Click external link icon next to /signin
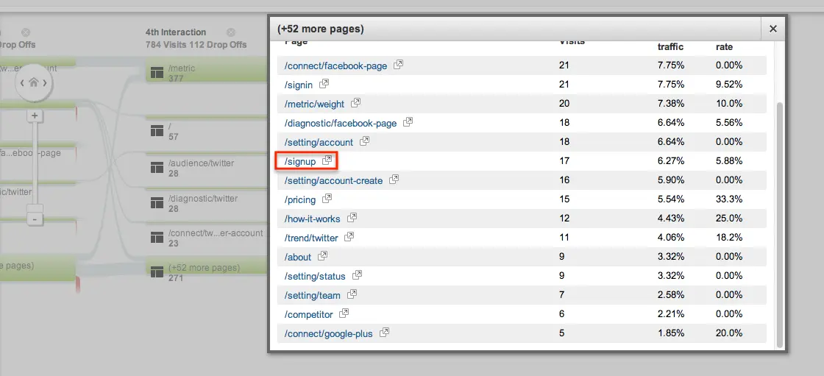 [x=324, y=84]
